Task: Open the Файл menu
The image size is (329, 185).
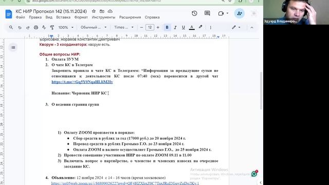Action: [20, 17]
